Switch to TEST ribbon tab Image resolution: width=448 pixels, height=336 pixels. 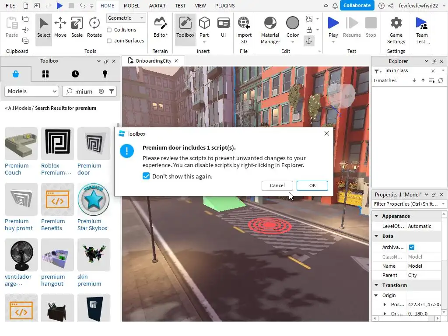point(180,6)
